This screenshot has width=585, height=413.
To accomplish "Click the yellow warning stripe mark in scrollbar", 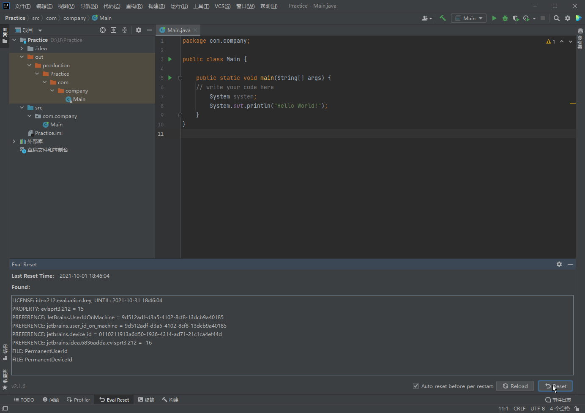I will tap(572, 103).
